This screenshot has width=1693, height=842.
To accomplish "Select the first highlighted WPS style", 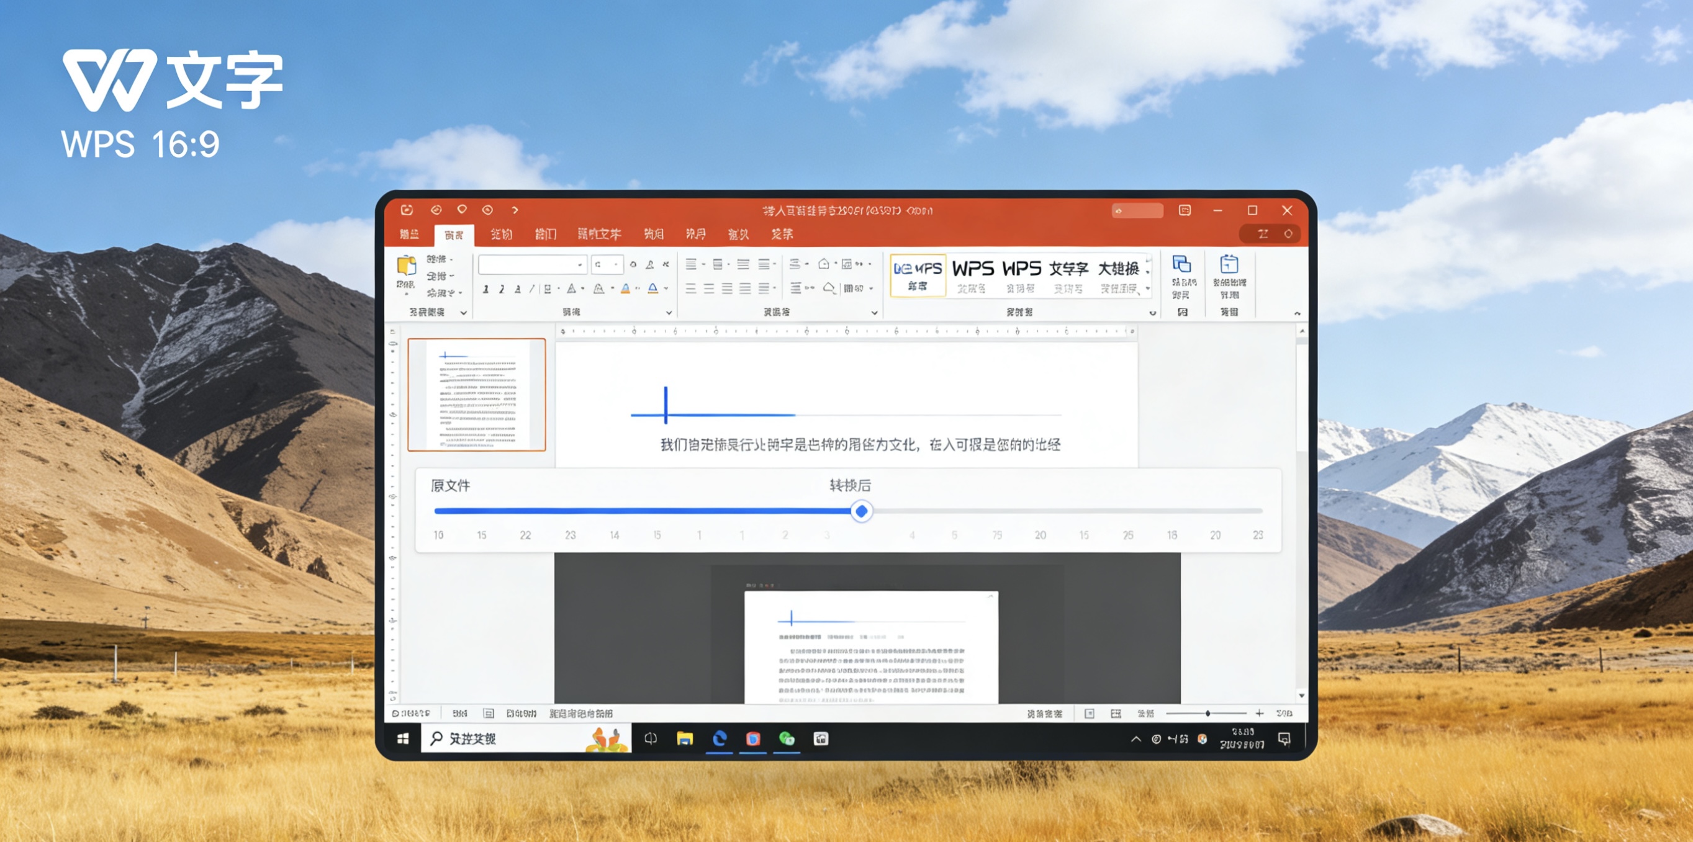I will (918, 275).
